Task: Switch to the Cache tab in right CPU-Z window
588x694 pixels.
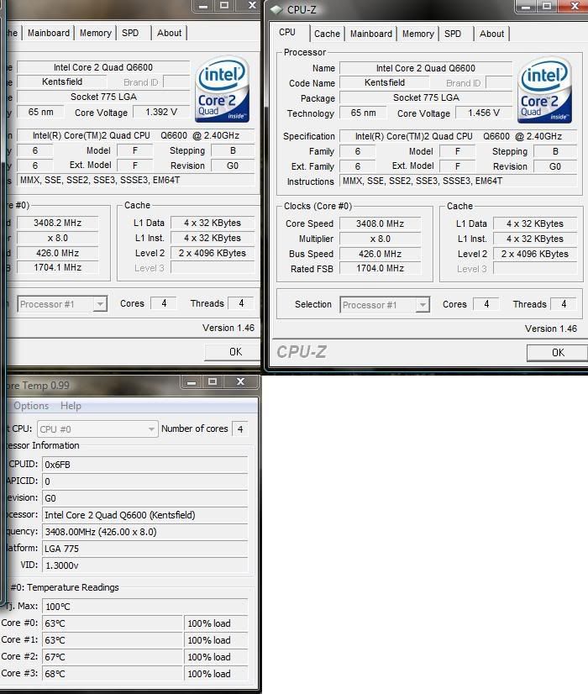Action: click(x=327, y=34)
